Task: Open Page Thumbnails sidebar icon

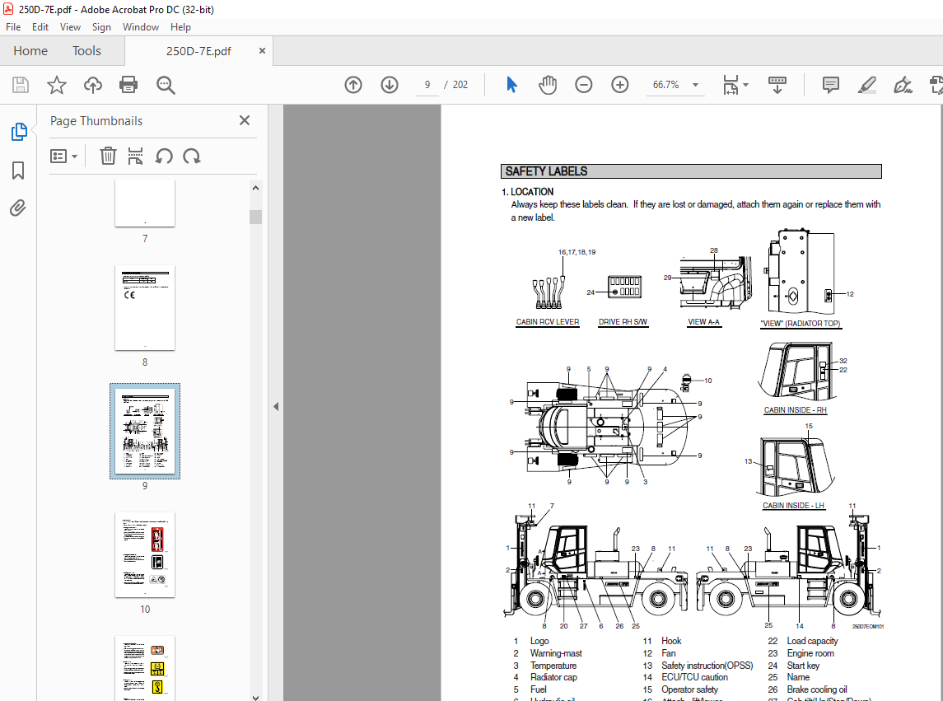Action: click(19, 132)
